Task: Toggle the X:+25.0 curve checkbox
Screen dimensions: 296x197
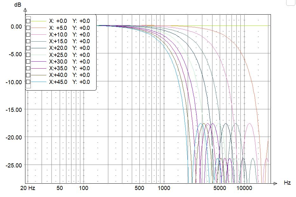Action: pyautogui.click(x=28, y=55)
